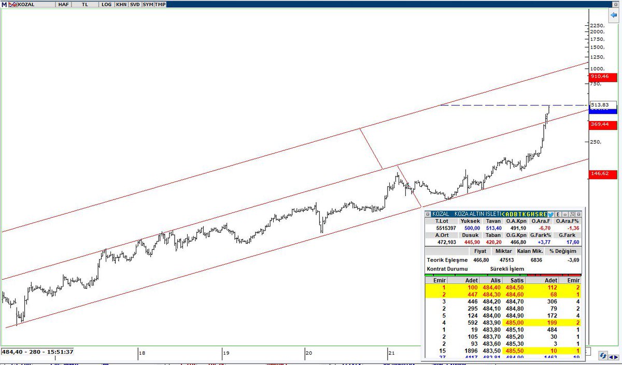Open the SYM button in chart header
The width and height of the screenshot is (622, 365).
coord(148,4)
